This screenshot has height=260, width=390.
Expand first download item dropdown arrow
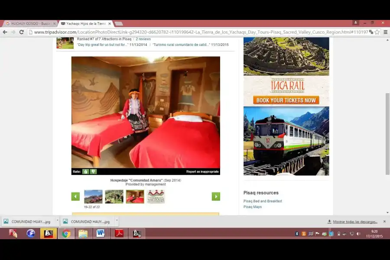[x=58, y=221]
